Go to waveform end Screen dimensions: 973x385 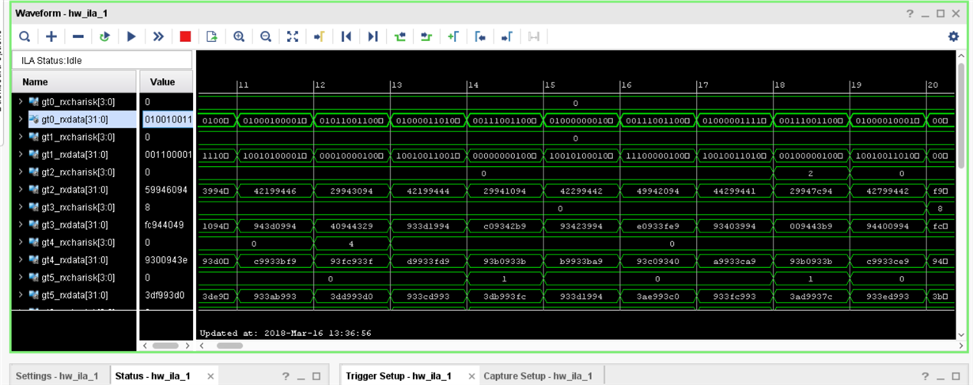tap(373, 36)
